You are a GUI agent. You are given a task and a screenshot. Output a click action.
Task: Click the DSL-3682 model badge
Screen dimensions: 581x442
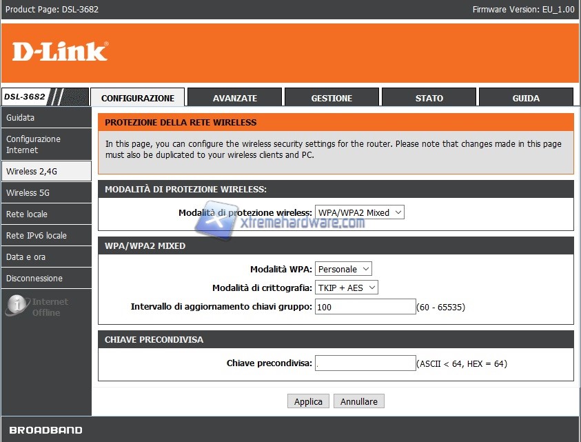[x=24, y=97]
